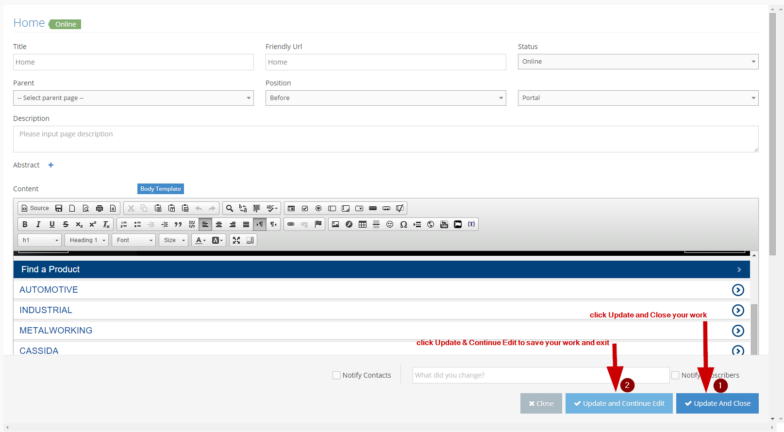Insert special character Omega icon
Screen dimensions: 784x432
(403, 224)
